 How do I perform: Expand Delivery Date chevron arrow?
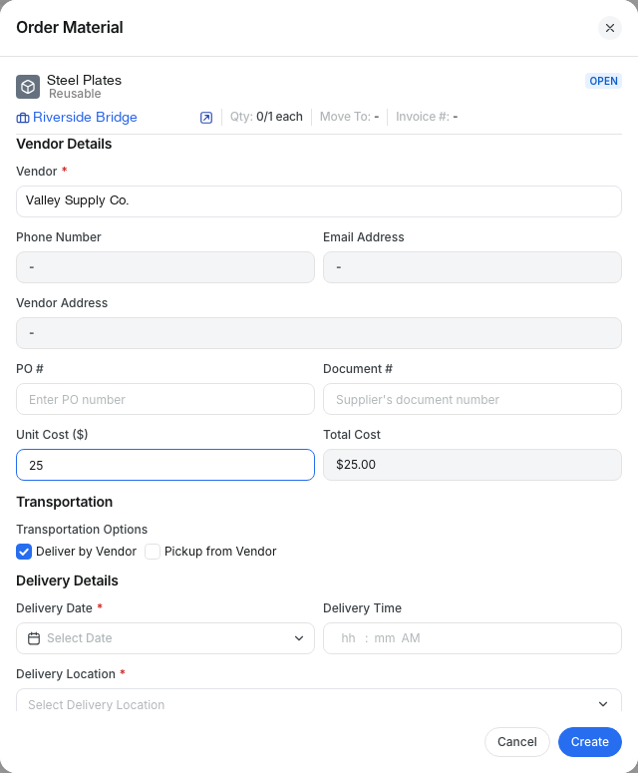pos(298,638)
